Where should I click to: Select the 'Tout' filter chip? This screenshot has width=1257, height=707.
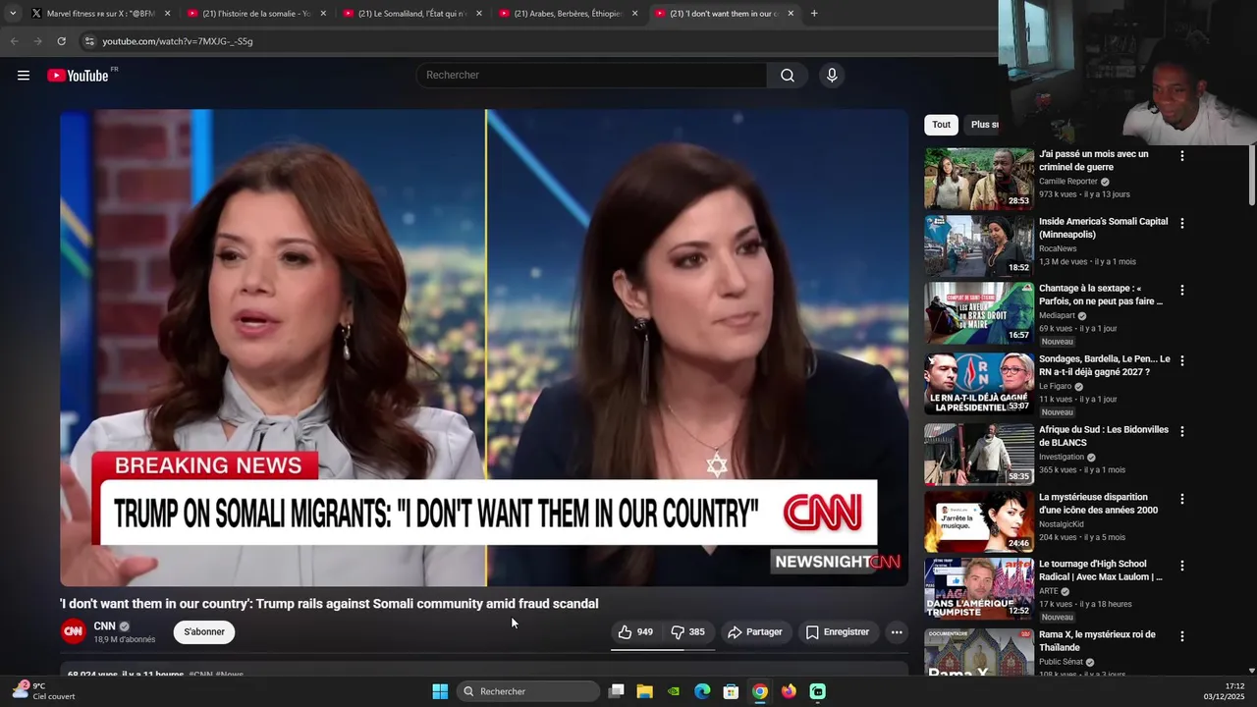[x=941, y=125]
